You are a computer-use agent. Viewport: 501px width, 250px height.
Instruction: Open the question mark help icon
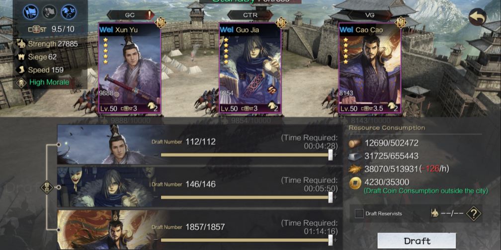coord(474,214)
